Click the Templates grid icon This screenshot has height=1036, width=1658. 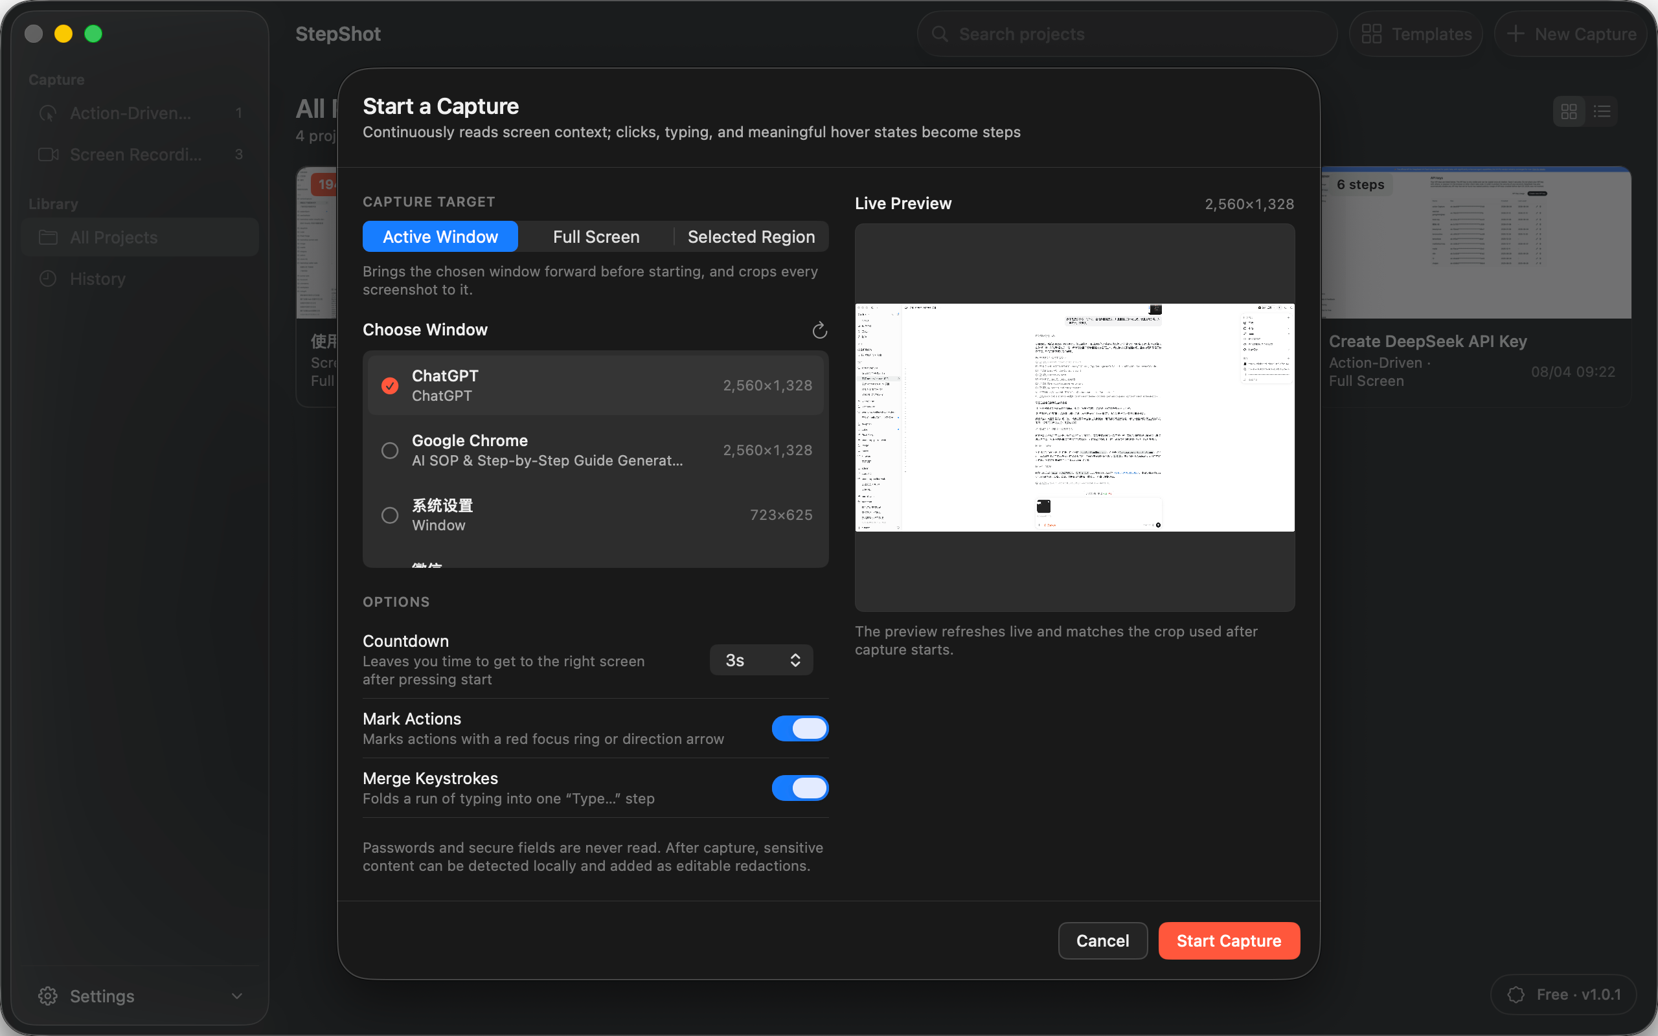pos(1372,34)
